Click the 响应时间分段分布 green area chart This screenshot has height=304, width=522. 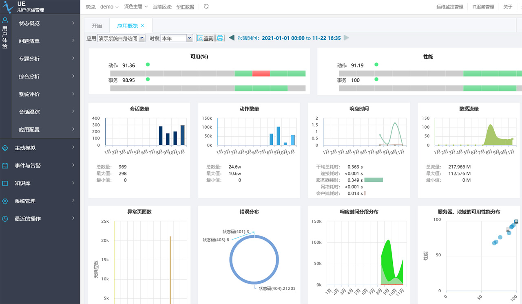(x=392, y=262)
